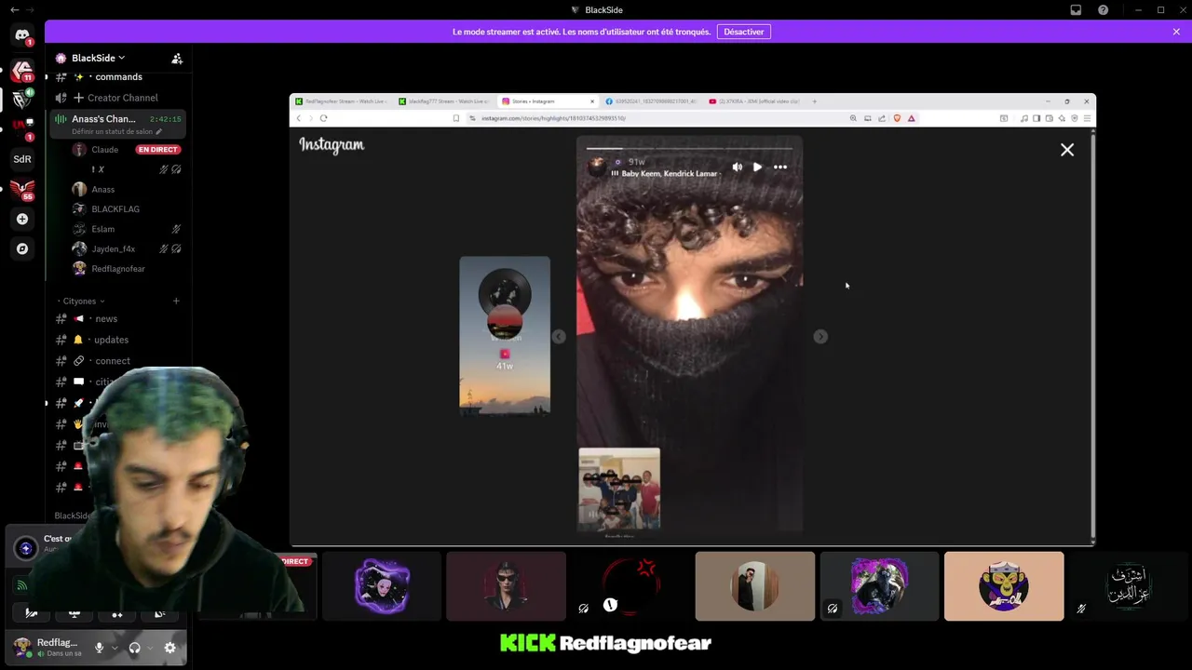Select Anass's Channel voice channel
Screen dimensions: 1192x670
tap(117, 124)
